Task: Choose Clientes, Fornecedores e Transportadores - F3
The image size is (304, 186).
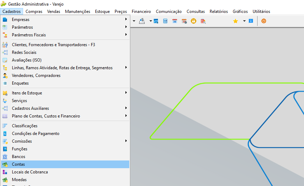Action: (x=65, y=45)
